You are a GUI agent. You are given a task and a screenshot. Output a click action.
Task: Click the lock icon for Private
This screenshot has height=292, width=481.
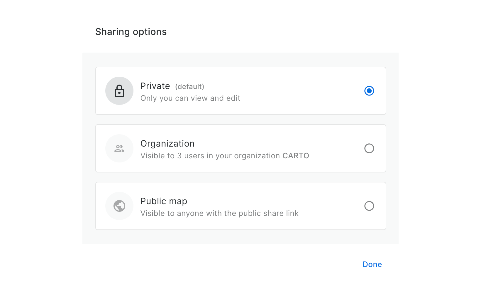[x=119, y=91]
